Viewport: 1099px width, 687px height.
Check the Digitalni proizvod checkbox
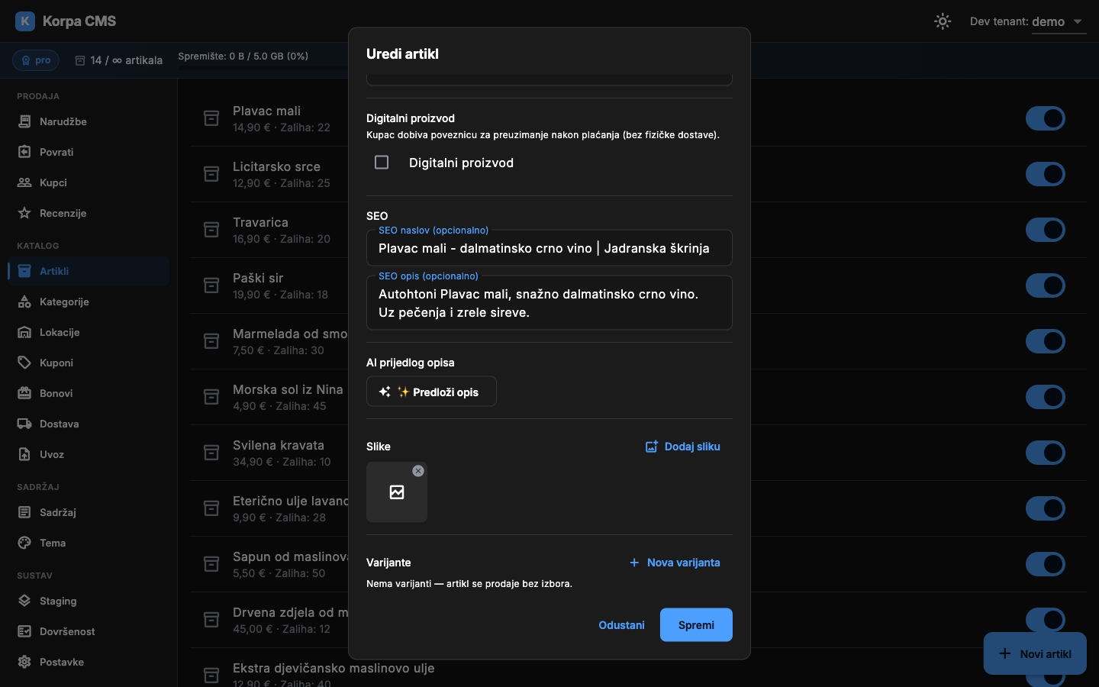[382, 163]
